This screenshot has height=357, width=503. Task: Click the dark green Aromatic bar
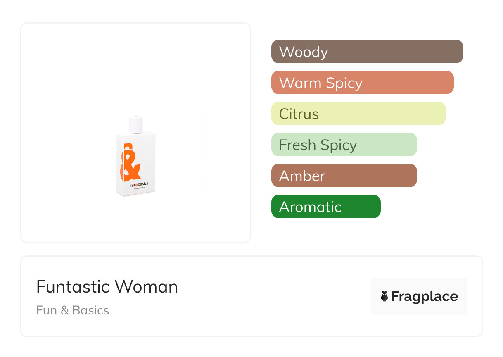pos(326,207)
